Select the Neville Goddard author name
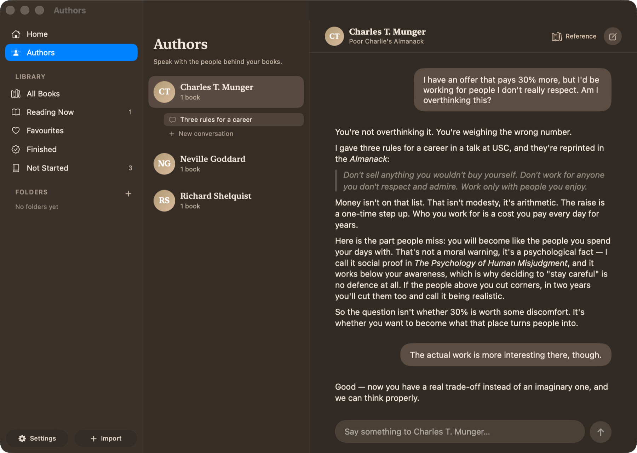The width and height of the screenshot is (637, 453). coord(213,159)
